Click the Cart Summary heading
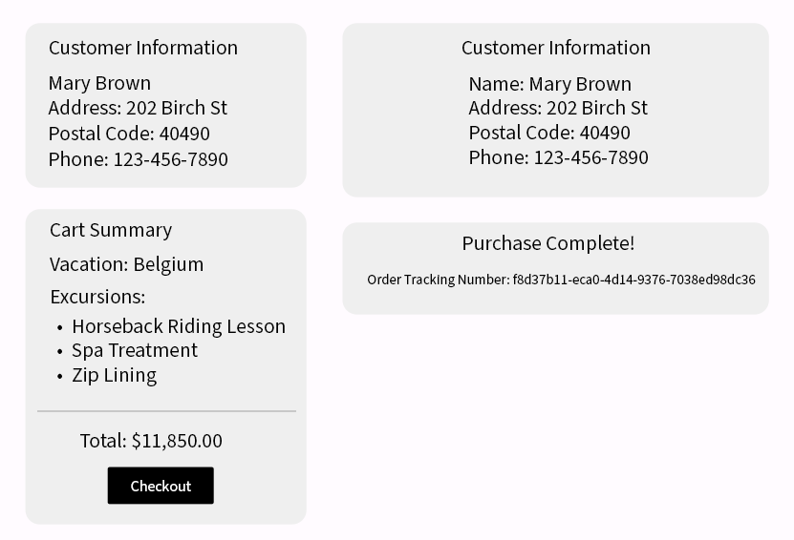The height and width of the screenshot is (540, 794). click(111, 230)
